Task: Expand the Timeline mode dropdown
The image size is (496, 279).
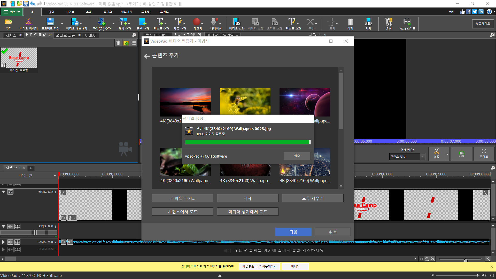Action: click(55, 175)
